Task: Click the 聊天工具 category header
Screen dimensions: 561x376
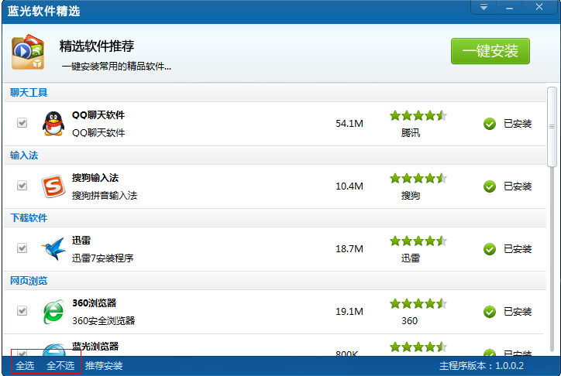Action: (x=29, y=93)
